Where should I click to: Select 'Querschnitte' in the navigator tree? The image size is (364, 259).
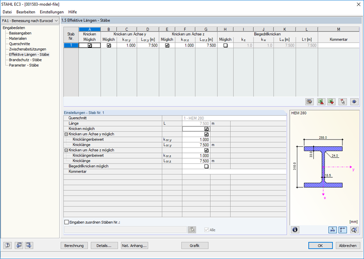[20, 44]
